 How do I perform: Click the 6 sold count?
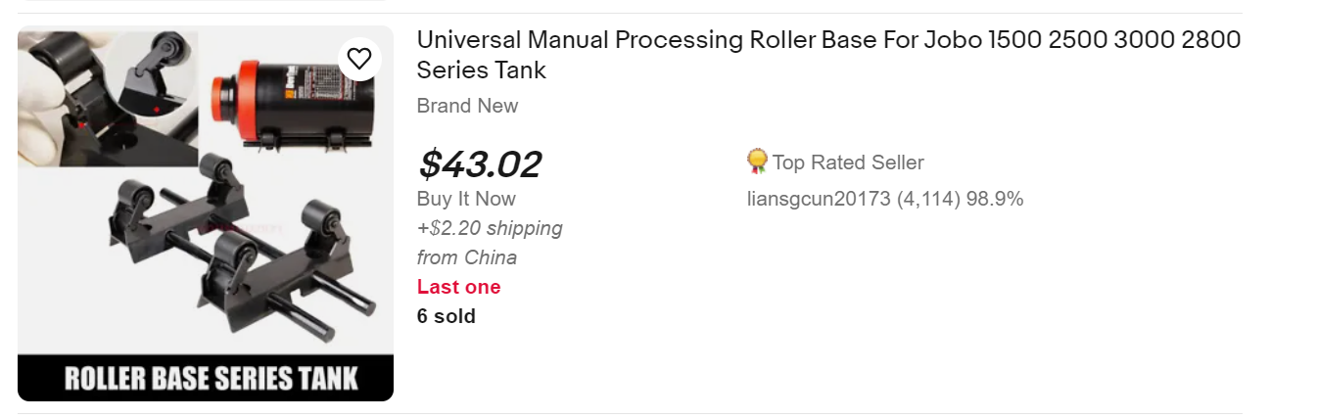point(446,316)
